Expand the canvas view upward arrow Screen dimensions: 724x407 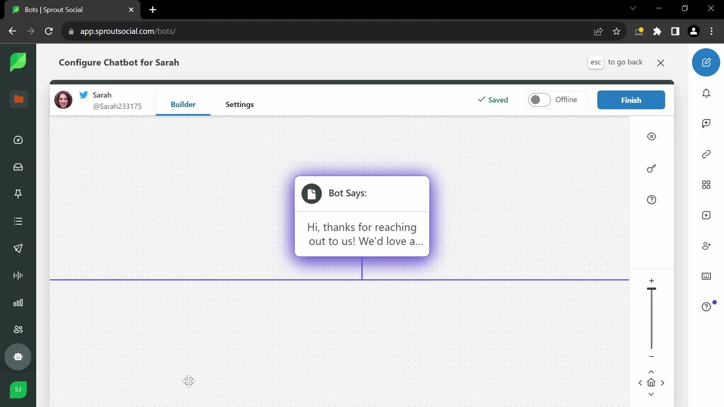click(x=651, y=372)
